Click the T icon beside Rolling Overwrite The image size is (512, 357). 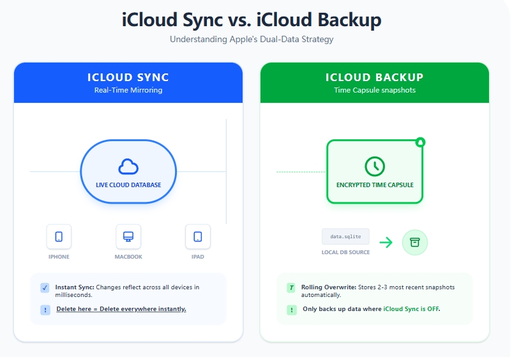tap(291, 288)
